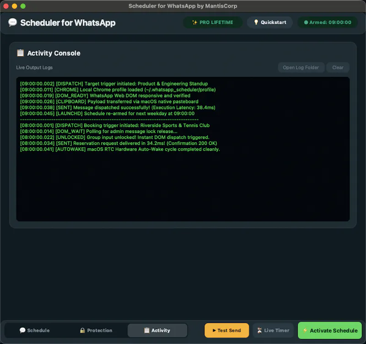Screen dimensions: 366x344
Task: Click the lightning bolt on Activate Schedule
Action: pyautogui.click(x=305, y=330)
